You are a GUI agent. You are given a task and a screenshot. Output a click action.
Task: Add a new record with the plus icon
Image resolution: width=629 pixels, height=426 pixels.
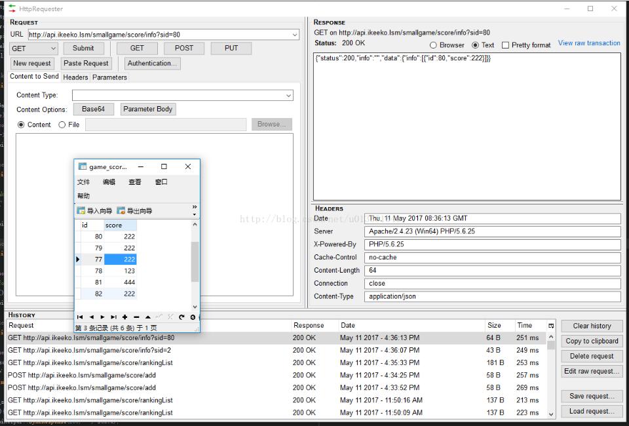[125, 317]
